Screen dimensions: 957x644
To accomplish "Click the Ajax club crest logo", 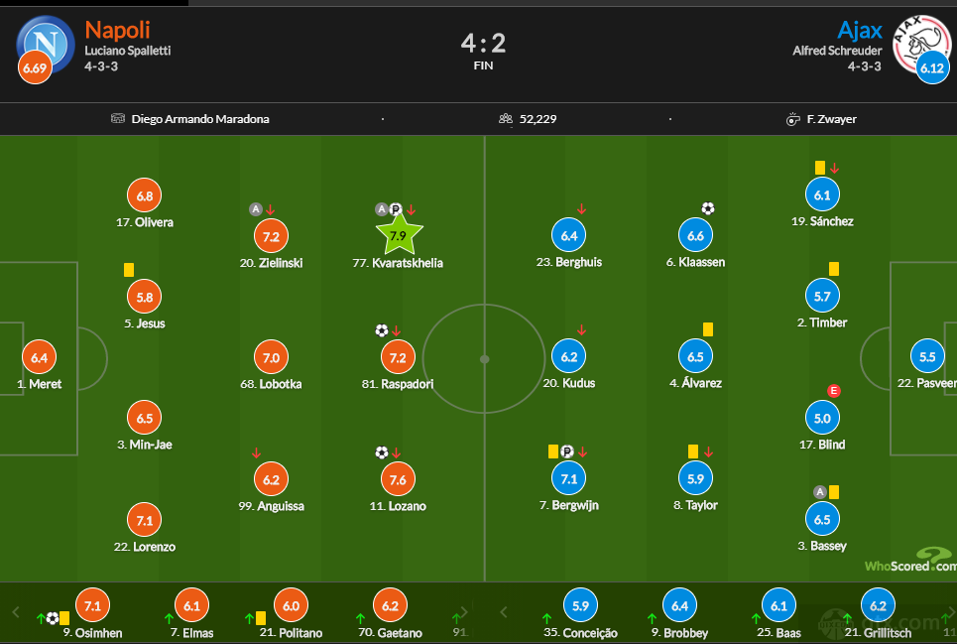I will [921, 45].
